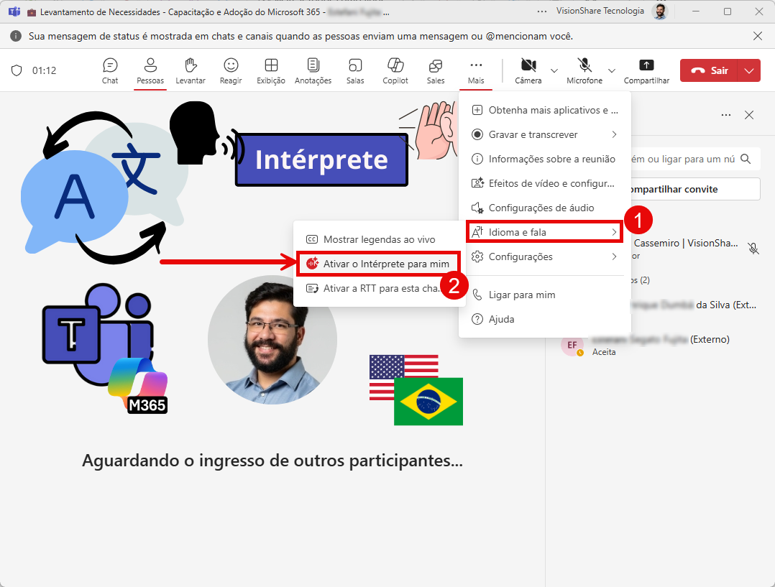Image resolution: width=775 pixels, height=587 pixels.
Task: Click the participants search magnifier icon
Action: click(x=746, y=159)
